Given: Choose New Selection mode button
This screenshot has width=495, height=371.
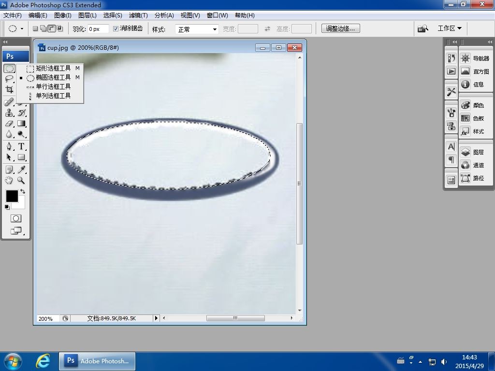Looking at the screenshot, I should [x=35, y=29].
